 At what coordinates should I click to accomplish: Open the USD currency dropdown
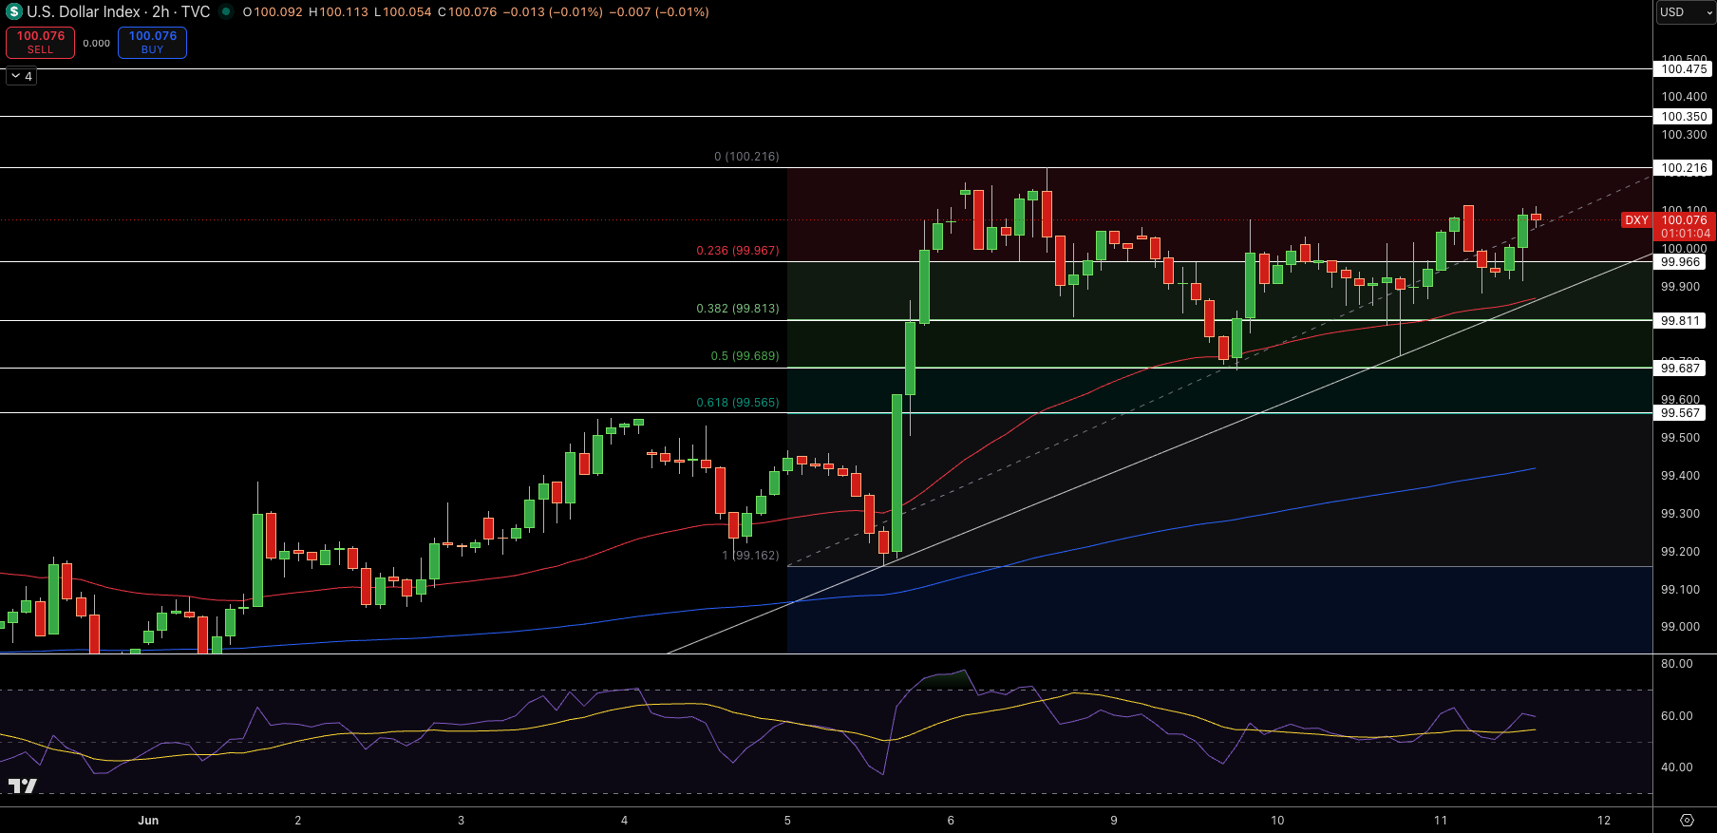1686,12
